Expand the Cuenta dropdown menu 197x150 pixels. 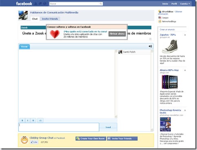[185, 4]
